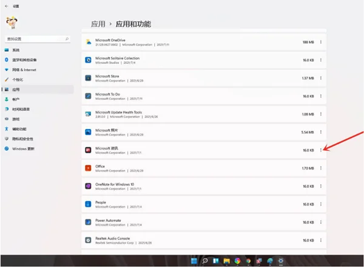The image size is (364, 267).
Task: Select 时间和语言 settings category
Action: 21,109
